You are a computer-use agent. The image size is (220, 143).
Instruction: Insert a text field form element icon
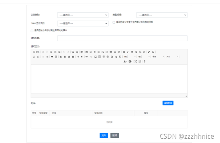(x=99, y=52)
